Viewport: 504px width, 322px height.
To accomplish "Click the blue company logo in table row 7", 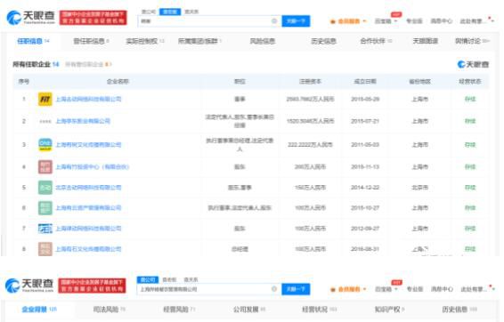I will (45, 229).
